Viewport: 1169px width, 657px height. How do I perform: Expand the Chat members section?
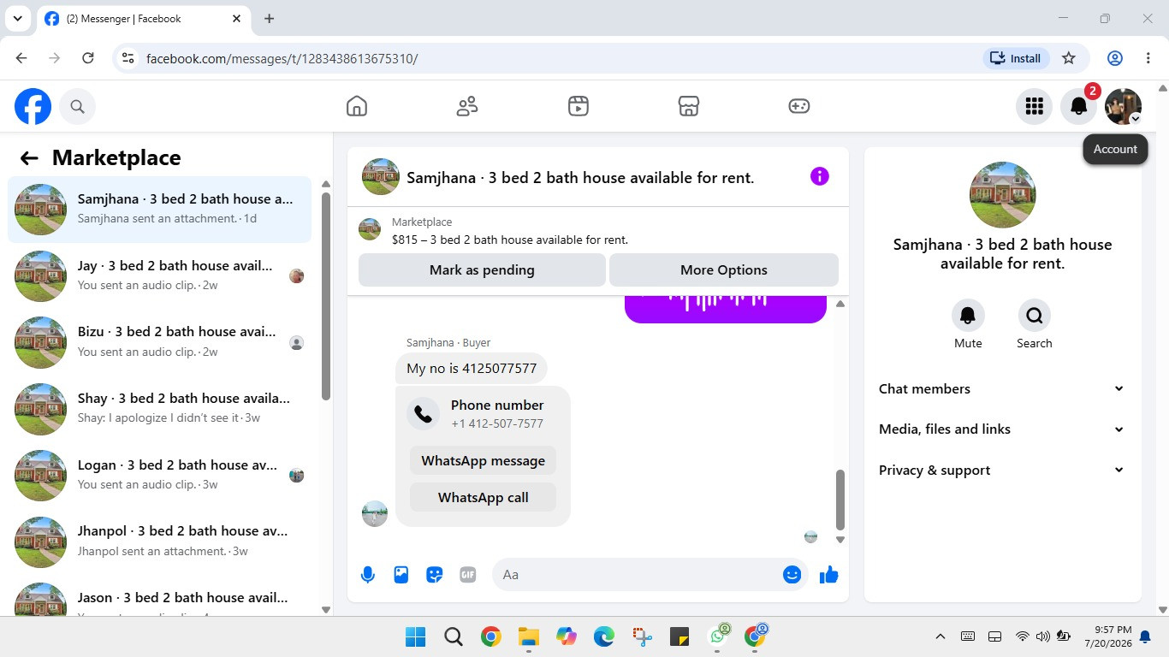click(x=1001, y=388)
